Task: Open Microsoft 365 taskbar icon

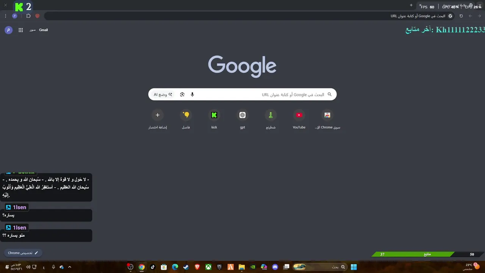Action: [264, 267]
